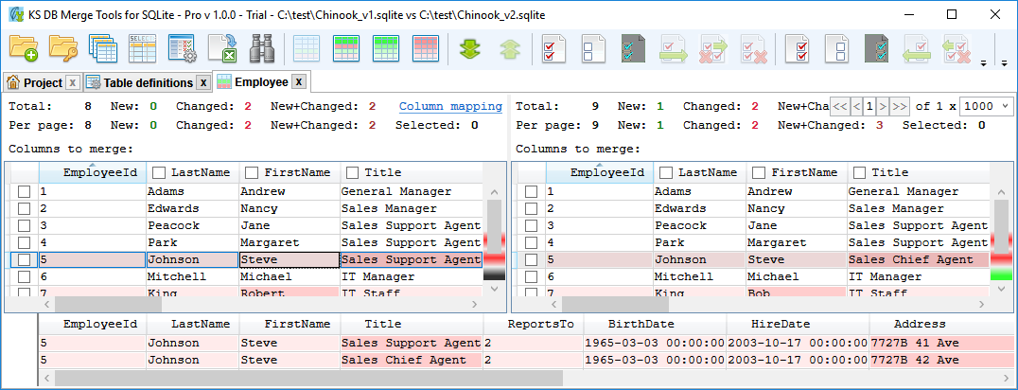Screen dimensions: 1018x390
Task: Uncheck all rows in left-side toolbar group
Action: click(593, 49)
